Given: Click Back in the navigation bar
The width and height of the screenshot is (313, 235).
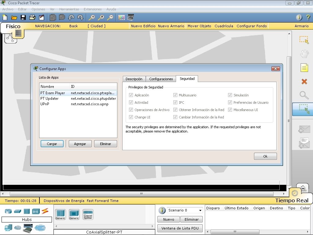Looking at the screenshot, I should (x=73, y=26).
